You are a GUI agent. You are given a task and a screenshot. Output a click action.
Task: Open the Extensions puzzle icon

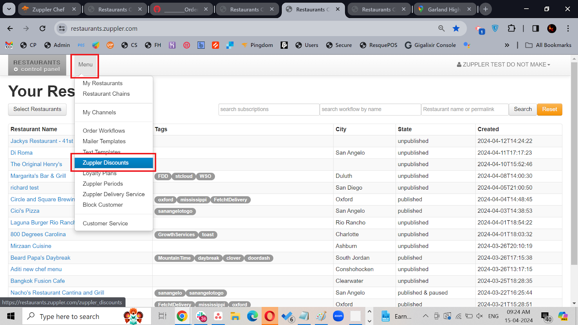tap(512, 29)
